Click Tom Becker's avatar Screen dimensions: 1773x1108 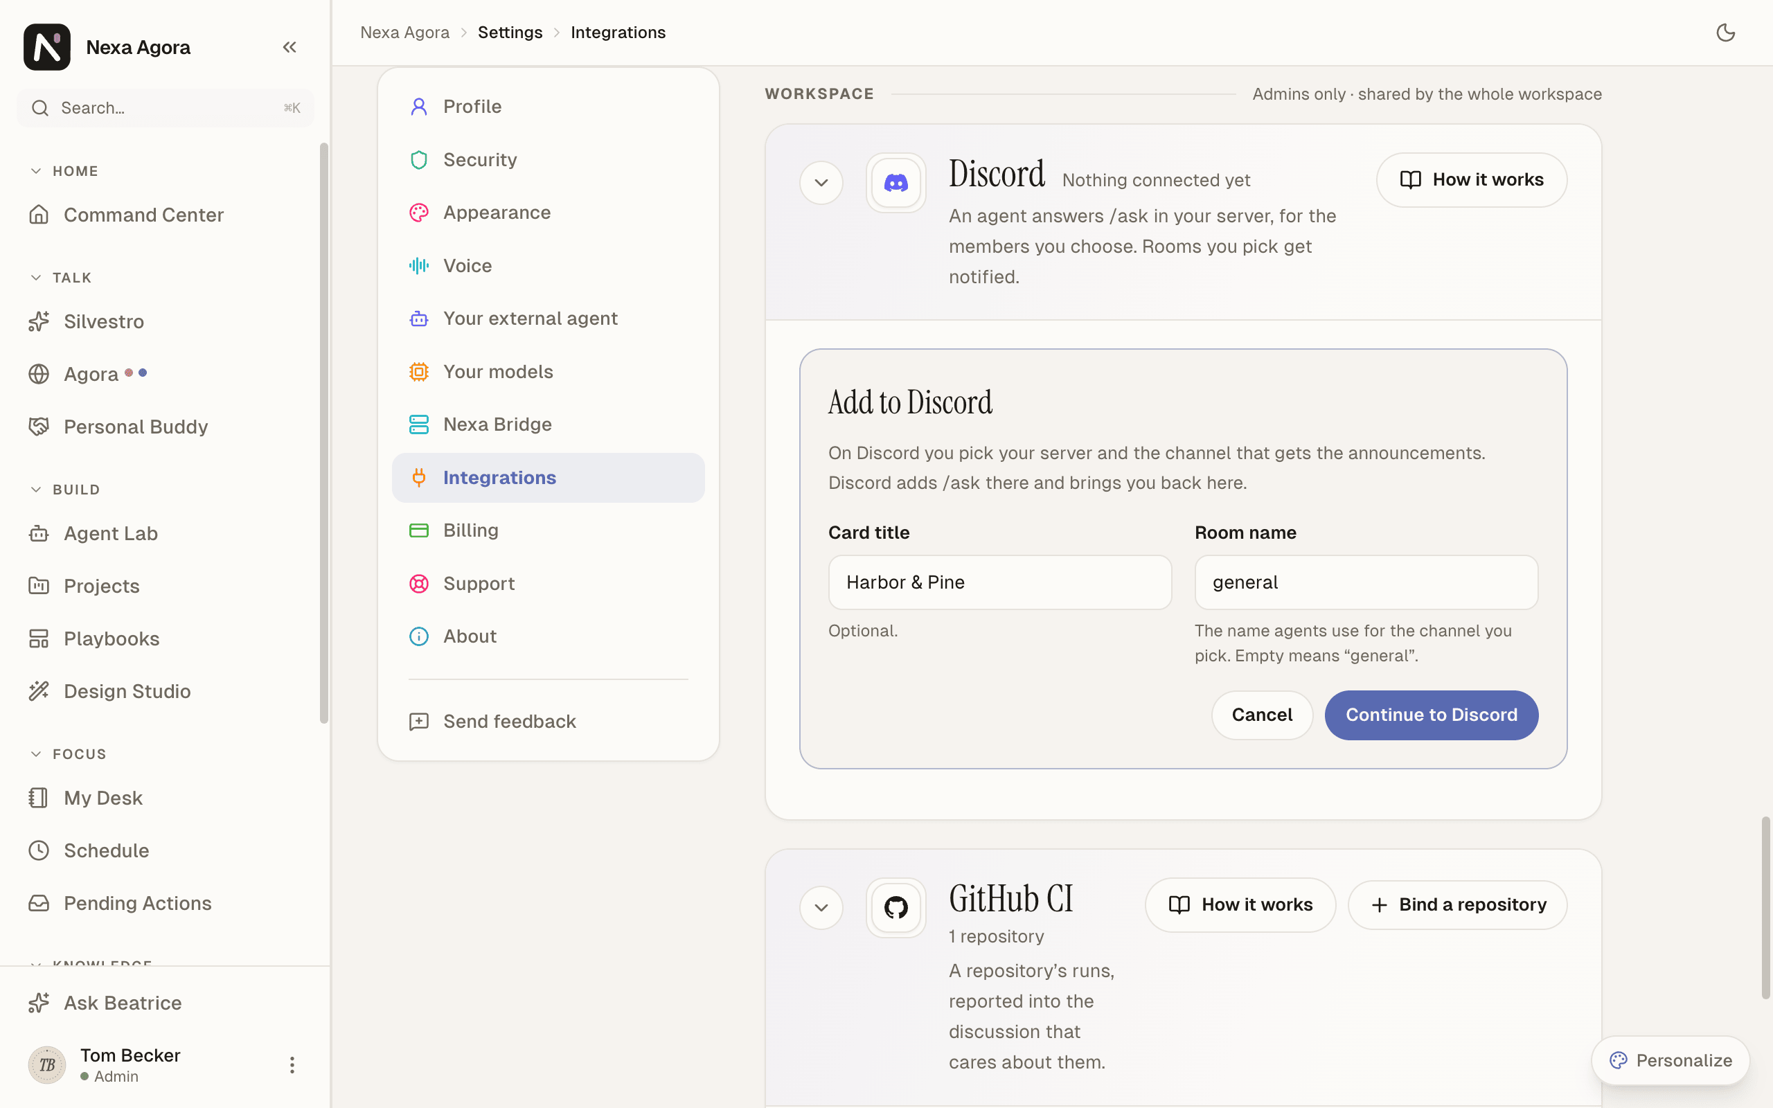coord(47,1064)
